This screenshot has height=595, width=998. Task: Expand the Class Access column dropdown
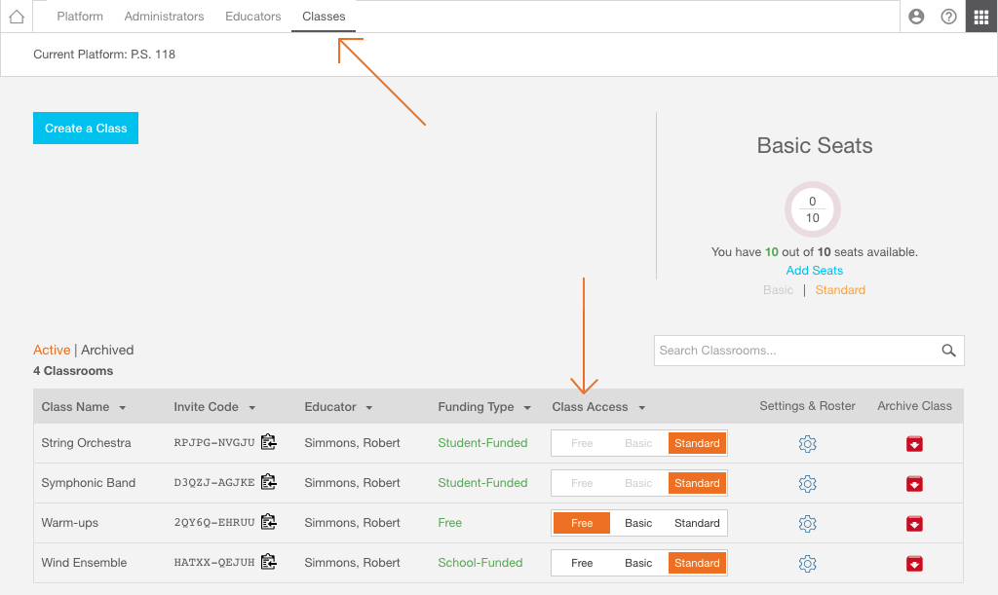(641, 407)
